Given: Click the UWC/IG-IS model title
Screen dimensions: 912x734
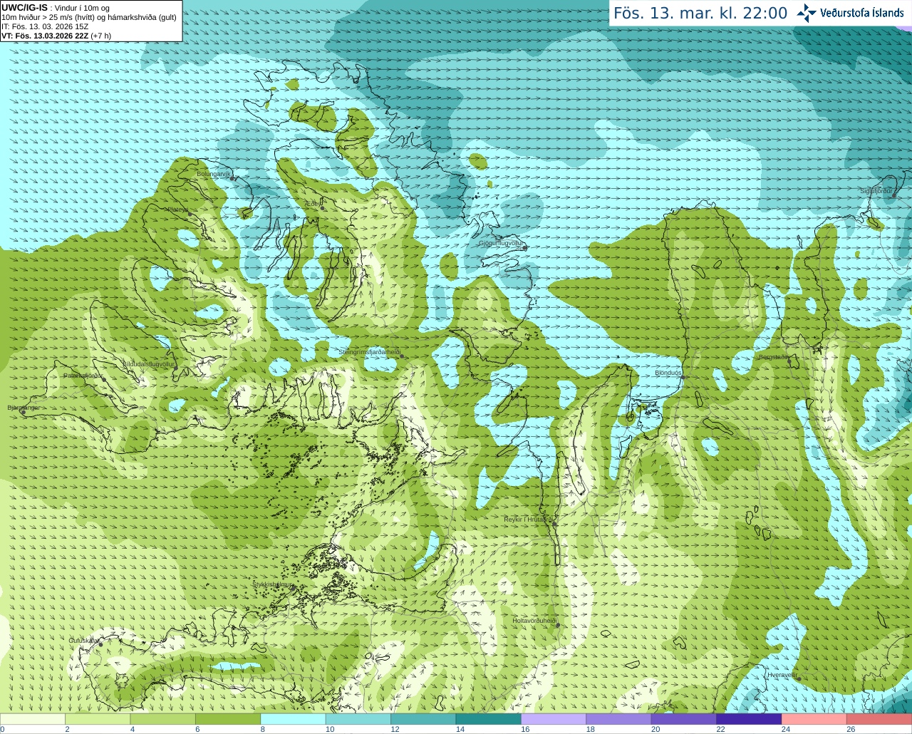Looking at the screenshot, I should (x=25, y=8).
